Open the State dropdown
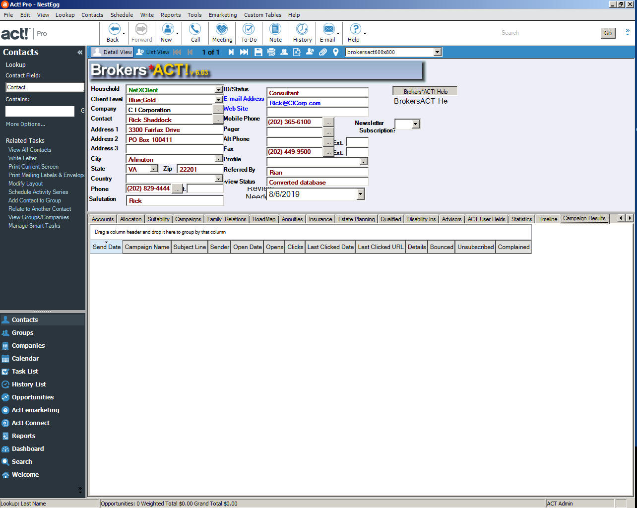The height and width of the screenshot is (508, 637). tap(153, 169)
